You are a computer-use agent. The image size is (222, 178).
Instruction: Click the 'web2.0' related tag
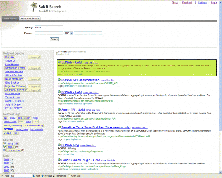[x=8, y=133]
